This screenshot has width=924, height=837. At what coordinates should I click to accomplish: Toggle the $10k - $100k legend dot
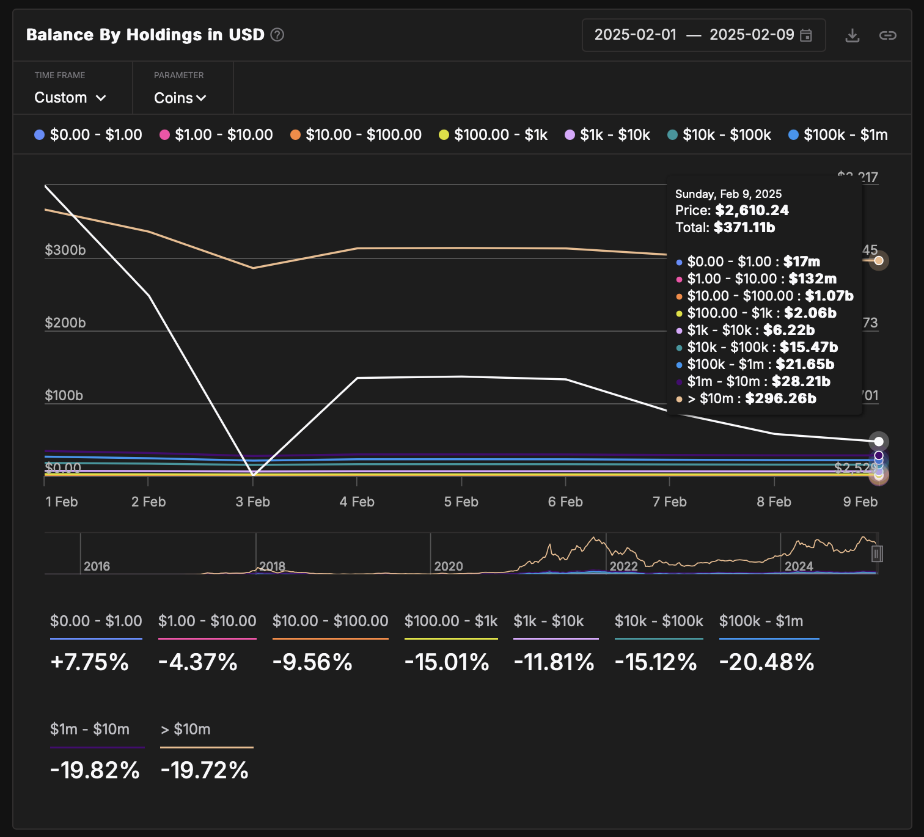pyautogui.click(x=672, y=134)
